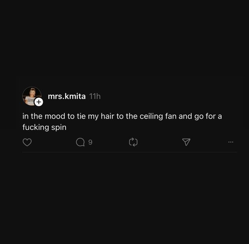The height and width of the screenshot is (244, 249).
Task: Click the 11h timestamp
Action: [95, 96]
